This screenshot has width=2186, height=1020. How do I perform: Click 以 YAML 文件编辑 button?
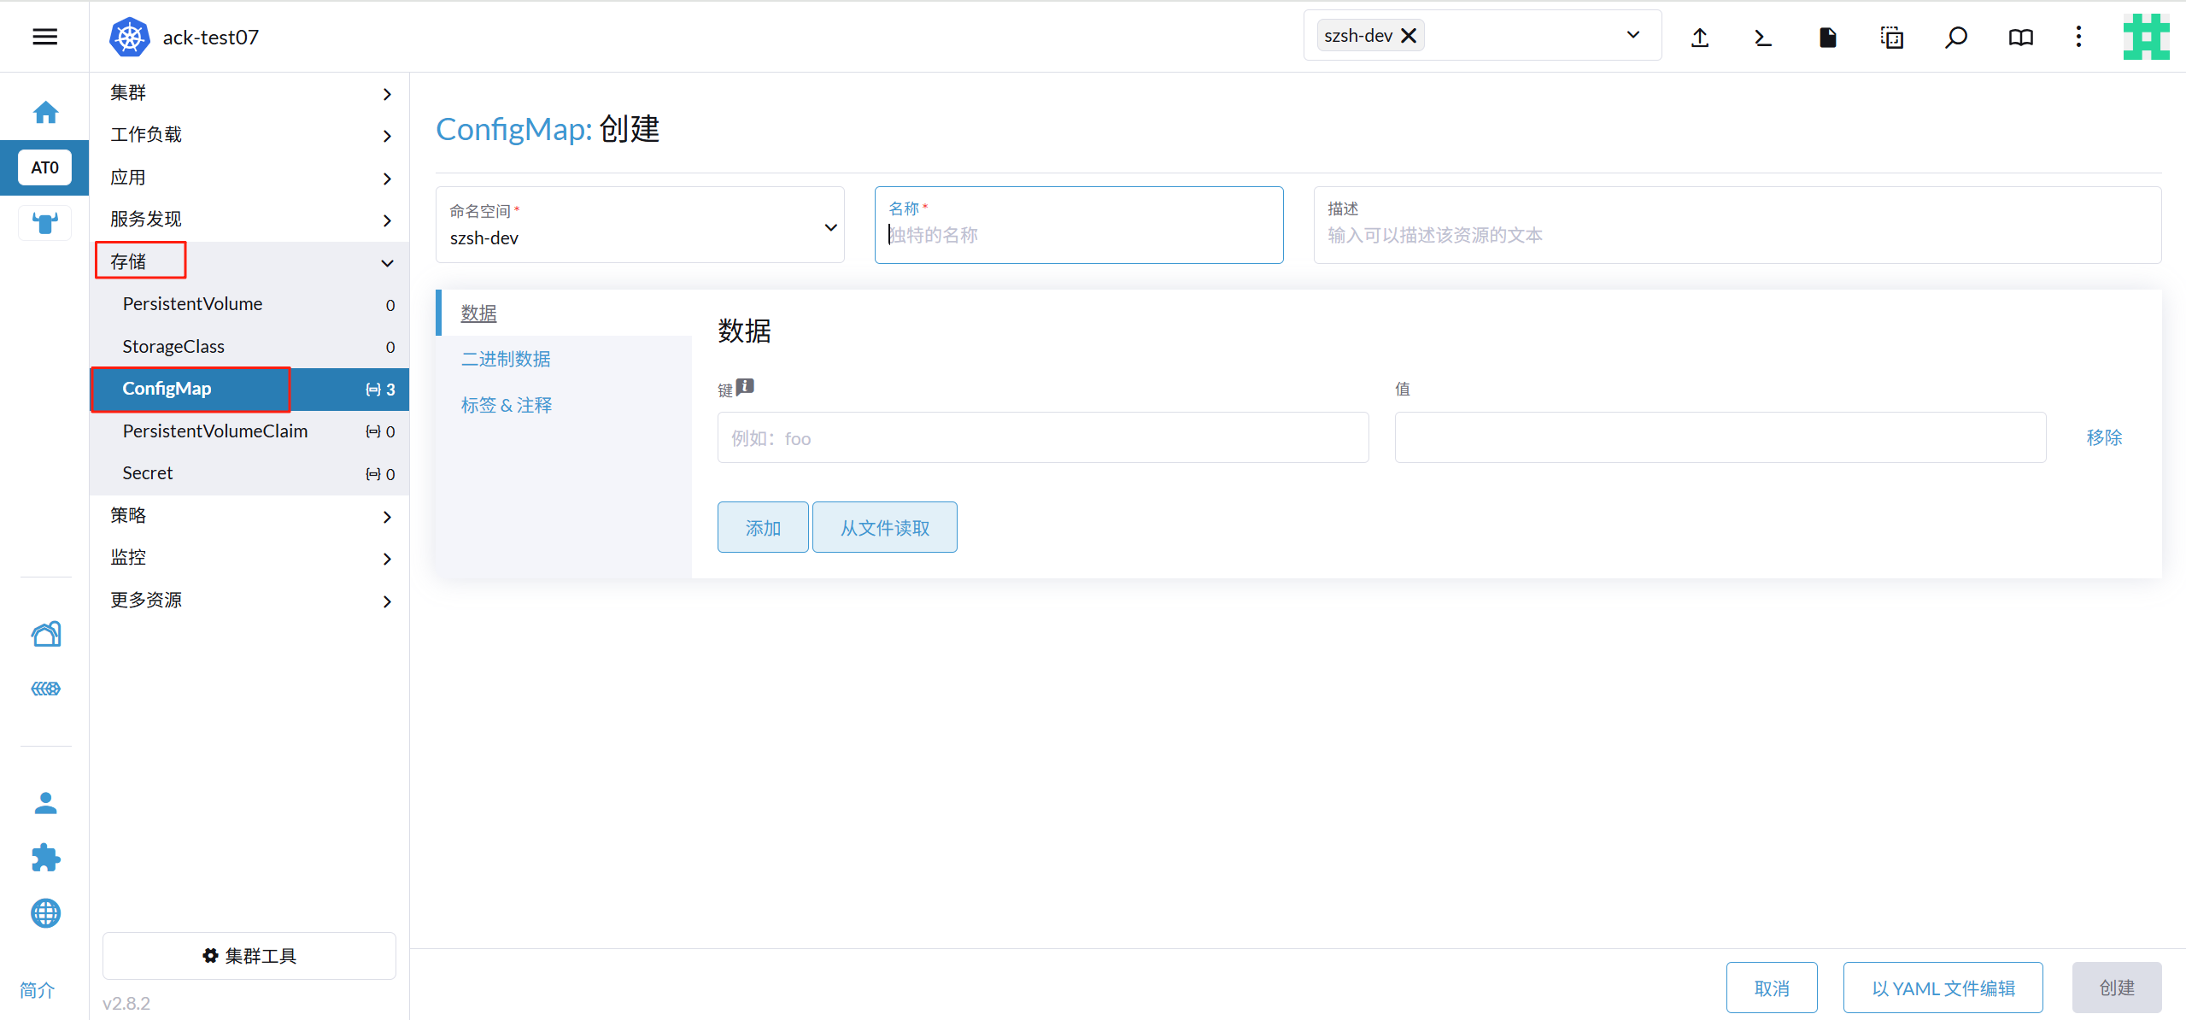[1943, 988]
